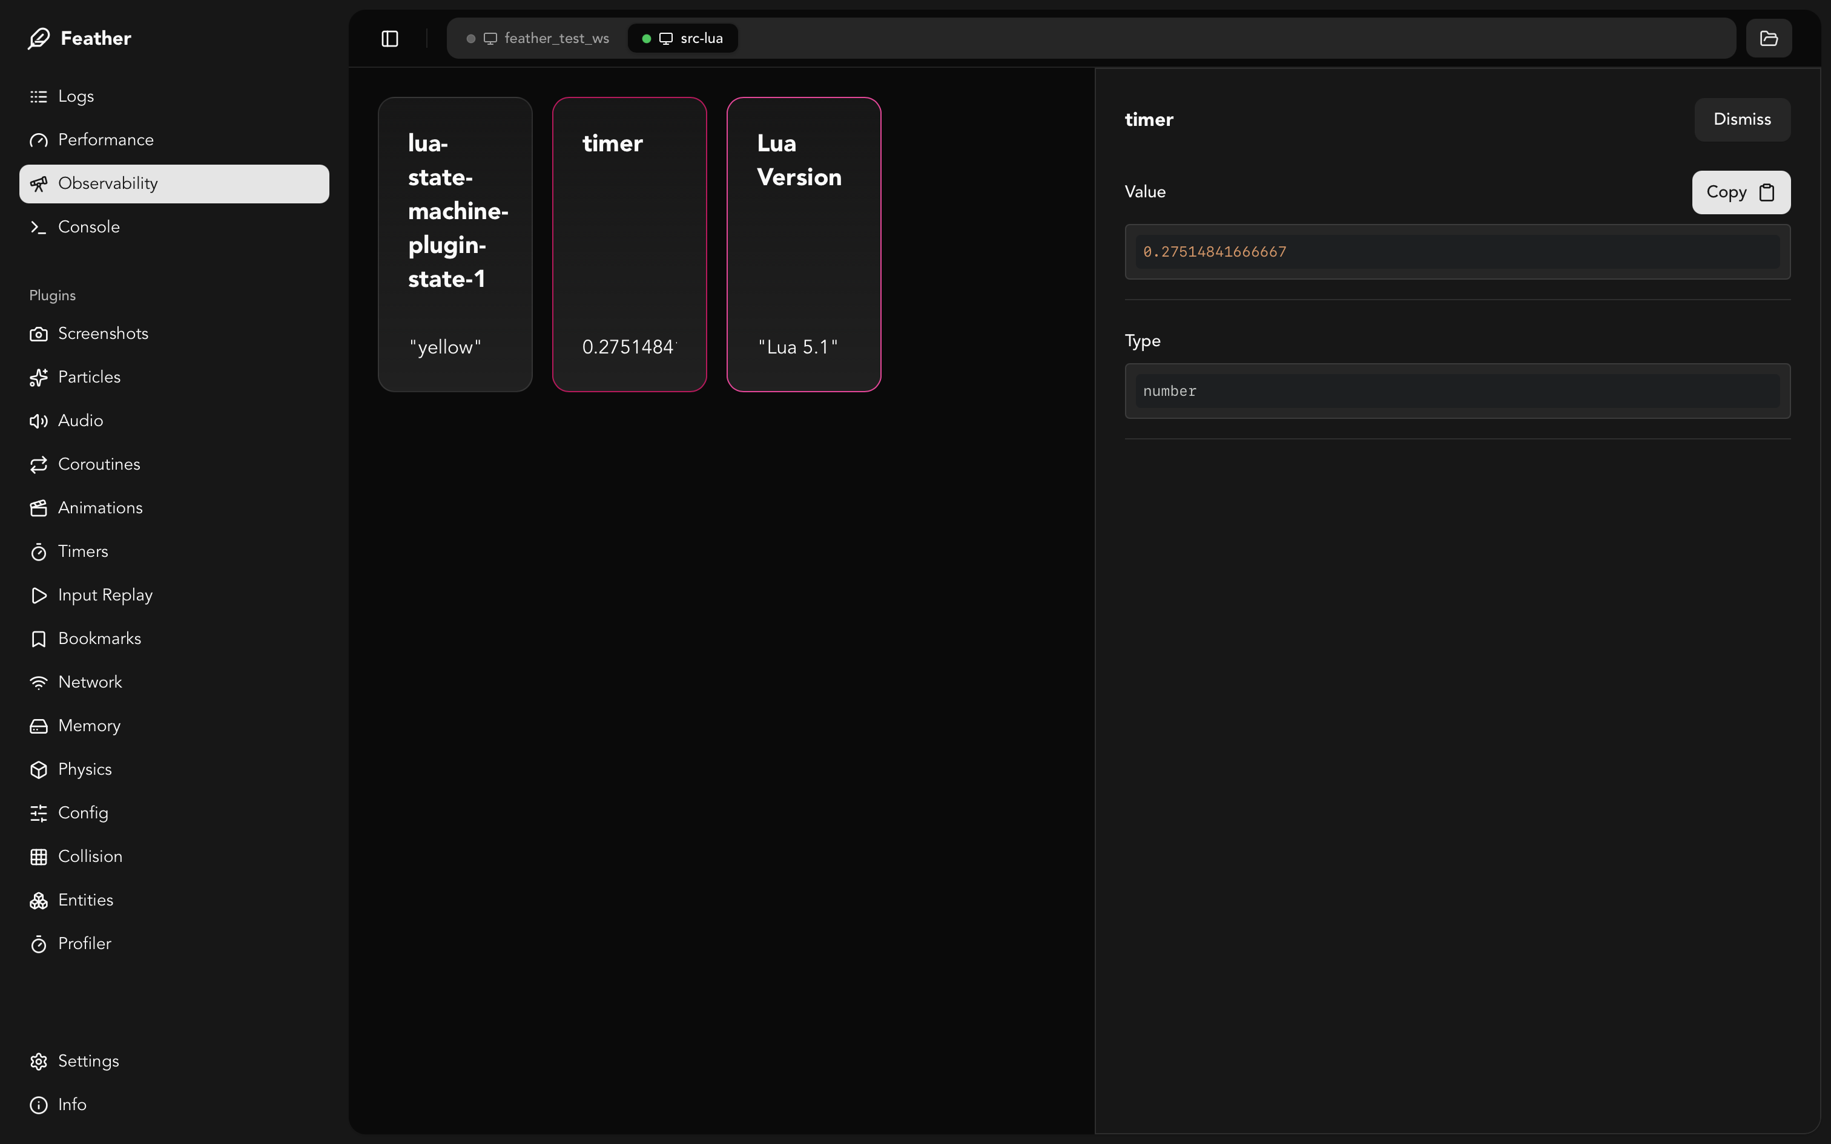Viewport: 1831px width, 1144px height.
Task: Open the Bookmarks plugin label
Action: pos(100,639)
